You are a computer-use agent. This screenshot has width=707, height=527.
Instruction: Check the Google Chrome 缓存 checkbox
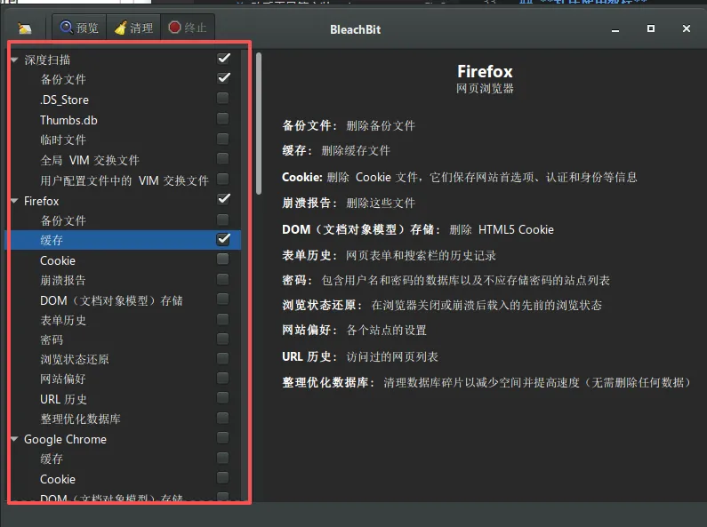tap(222, 458)
